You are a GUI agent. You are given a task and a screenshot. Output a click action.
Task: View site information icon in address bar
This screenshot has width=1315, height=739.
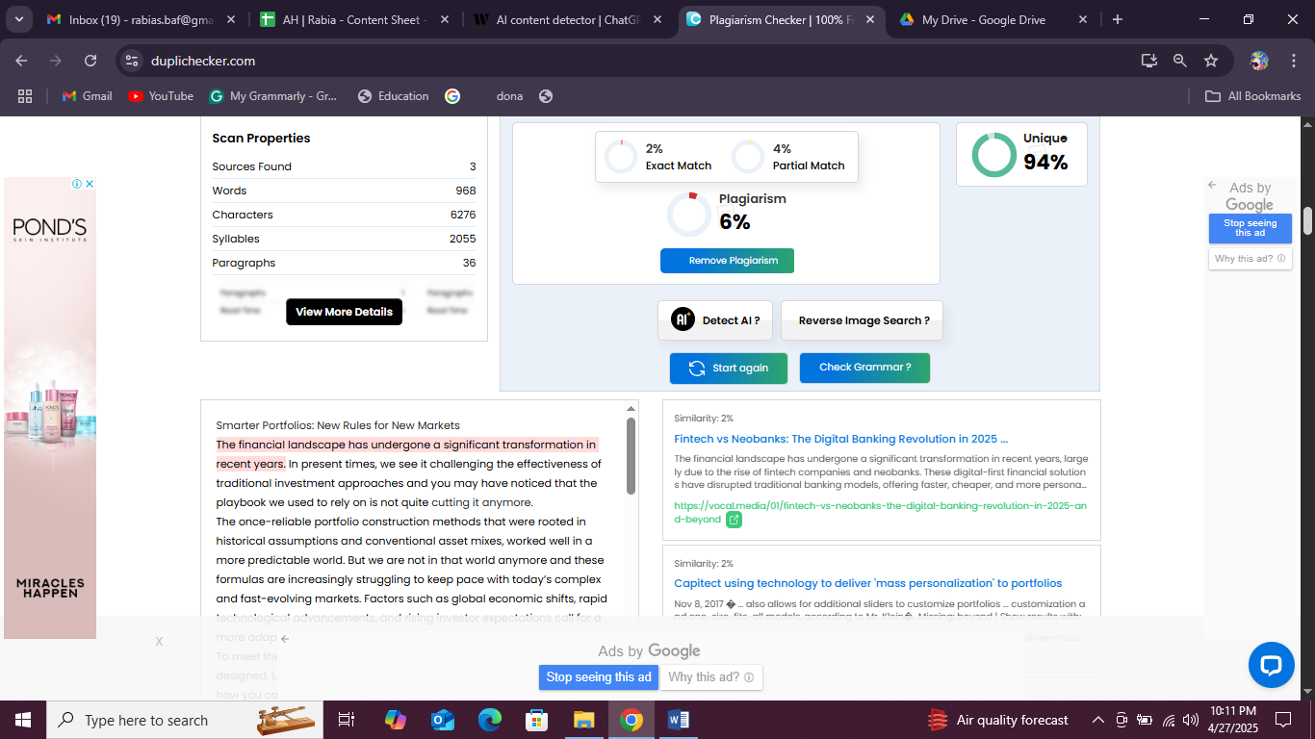pyautogui.click(x=133, y=61)
